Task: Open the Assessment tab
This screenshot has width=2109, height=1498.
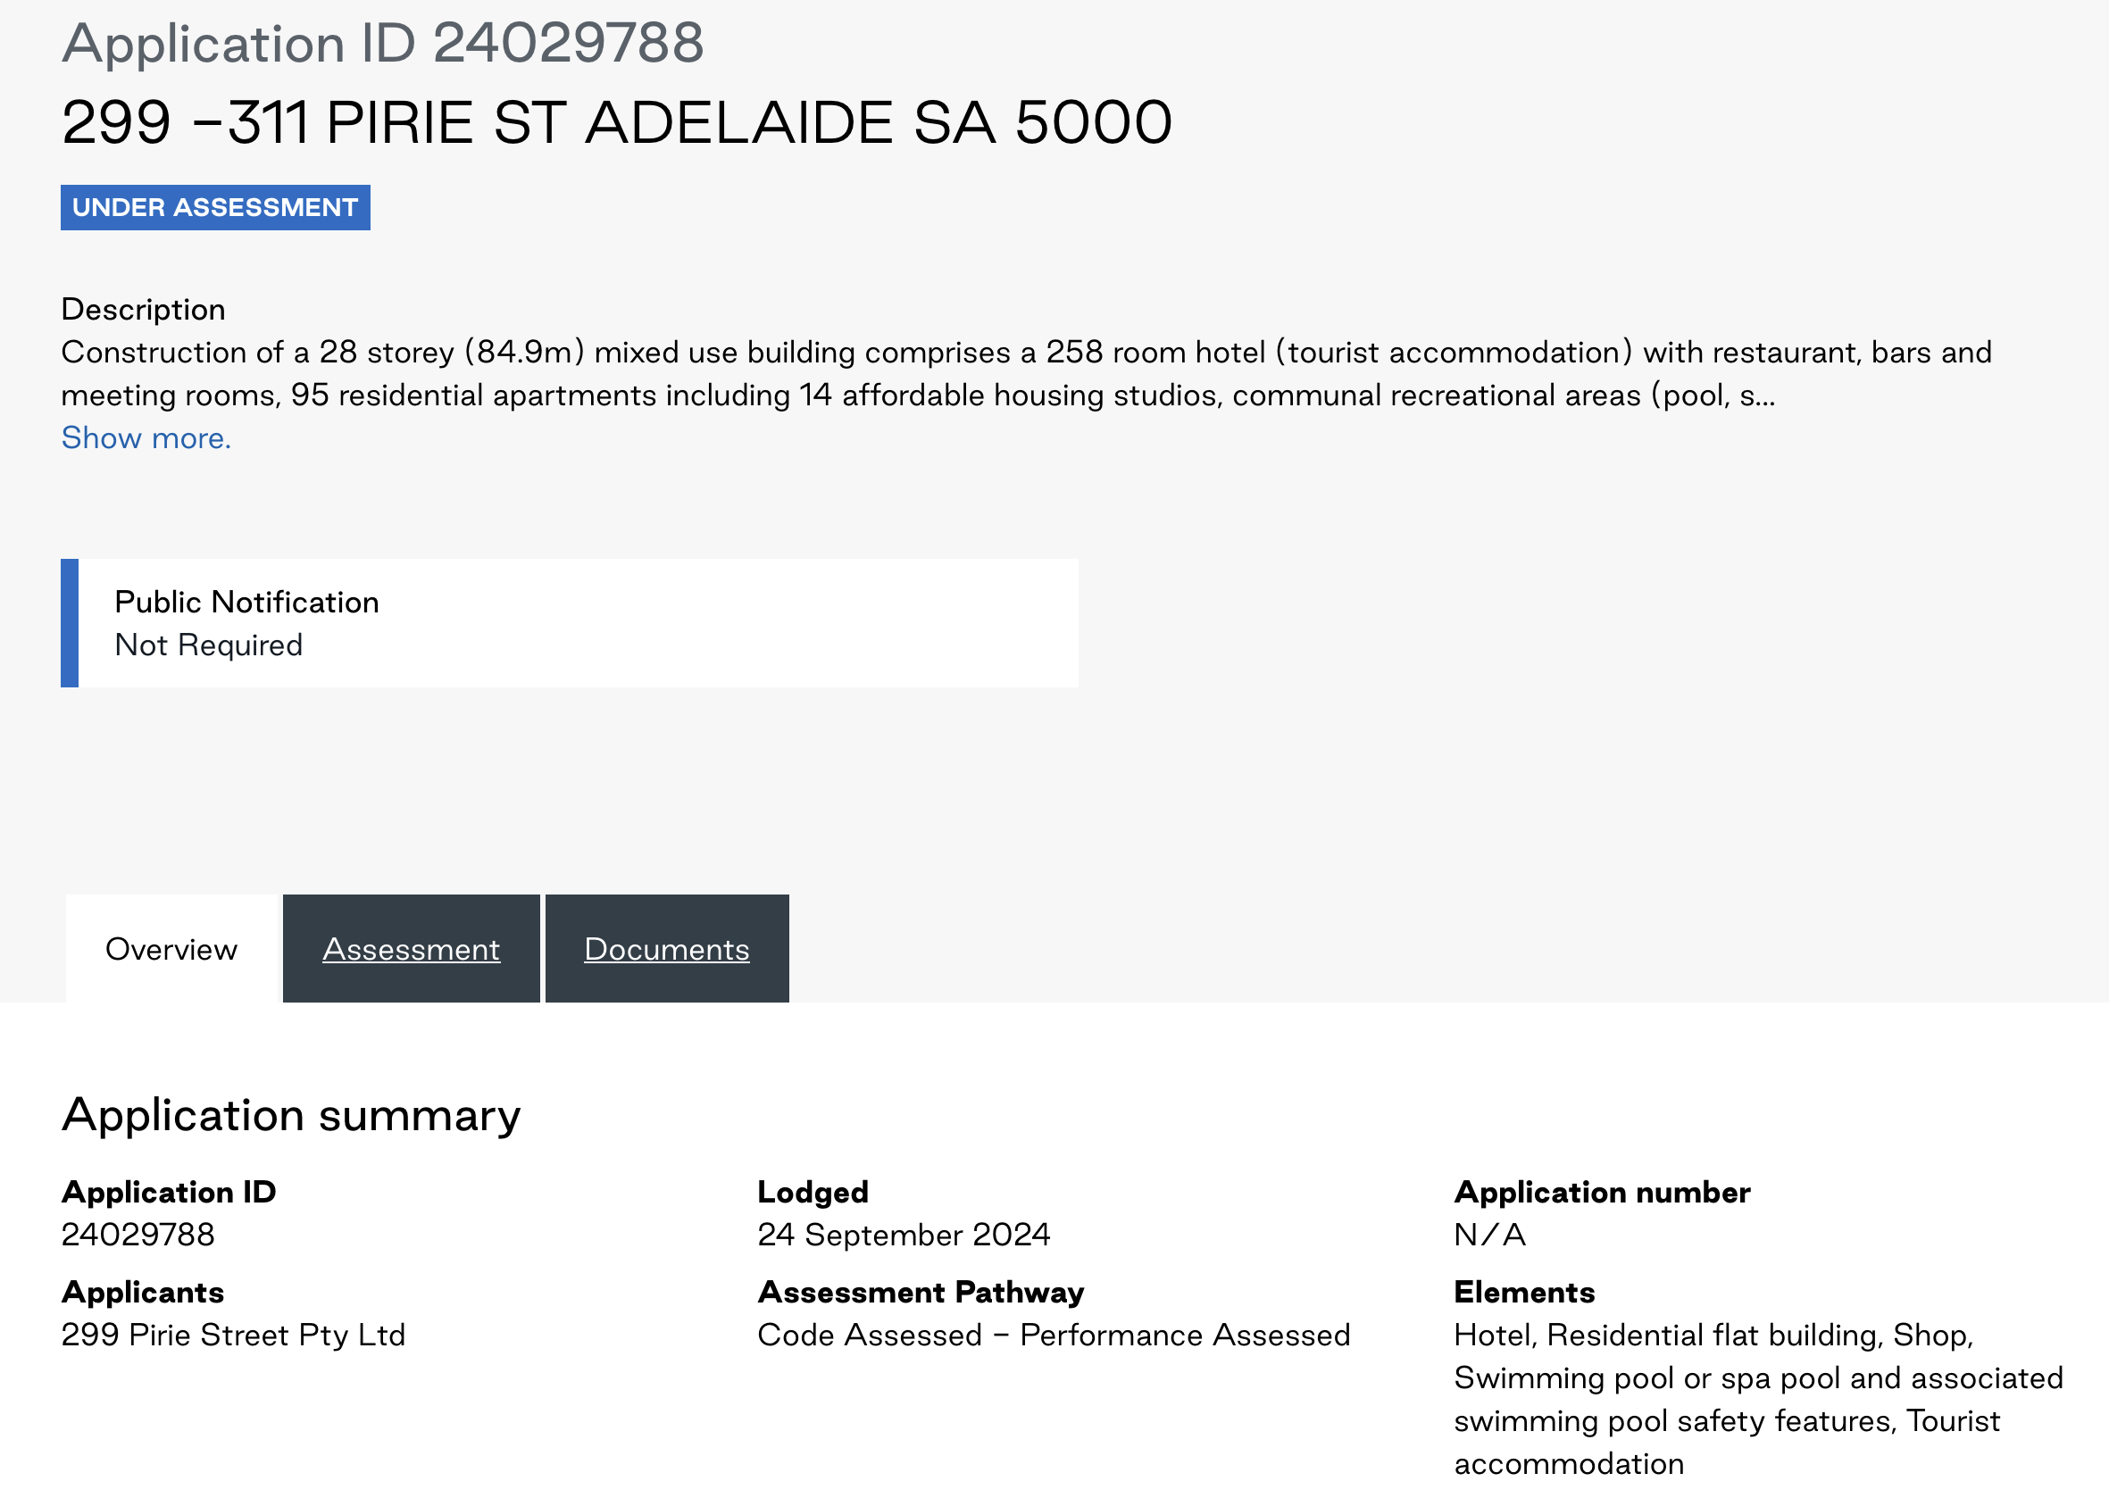Action: [x=412, y=948]
